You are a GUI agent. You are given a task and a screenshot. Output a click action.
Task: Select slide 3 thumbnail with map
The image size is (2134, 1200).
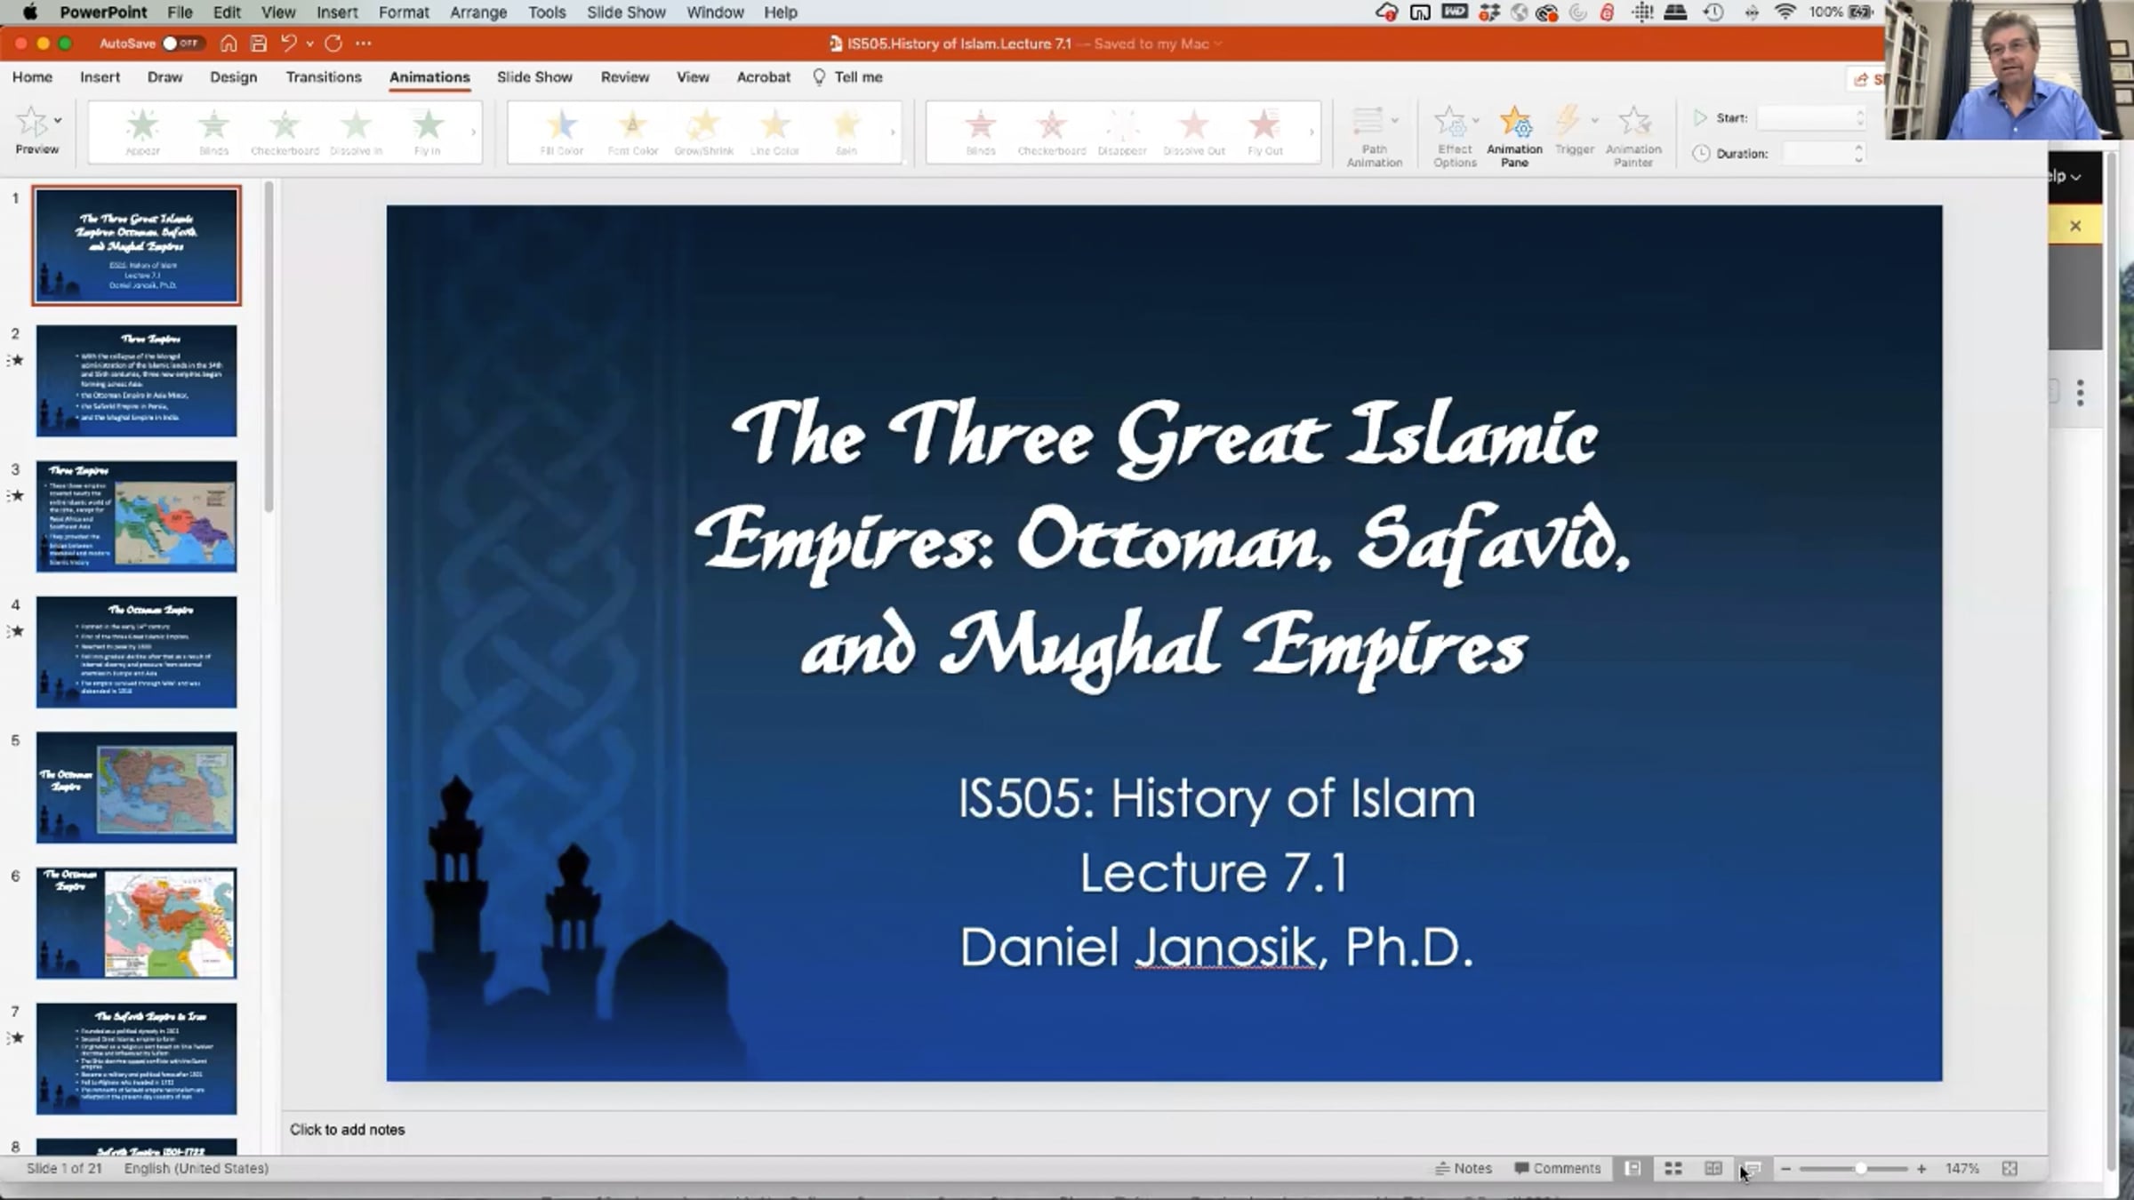(x=136, y=516)
